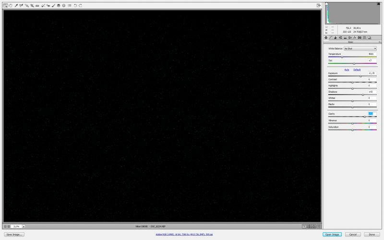The image size is (384, 240).
Task: Click the Open Image button
Action: 332,235
